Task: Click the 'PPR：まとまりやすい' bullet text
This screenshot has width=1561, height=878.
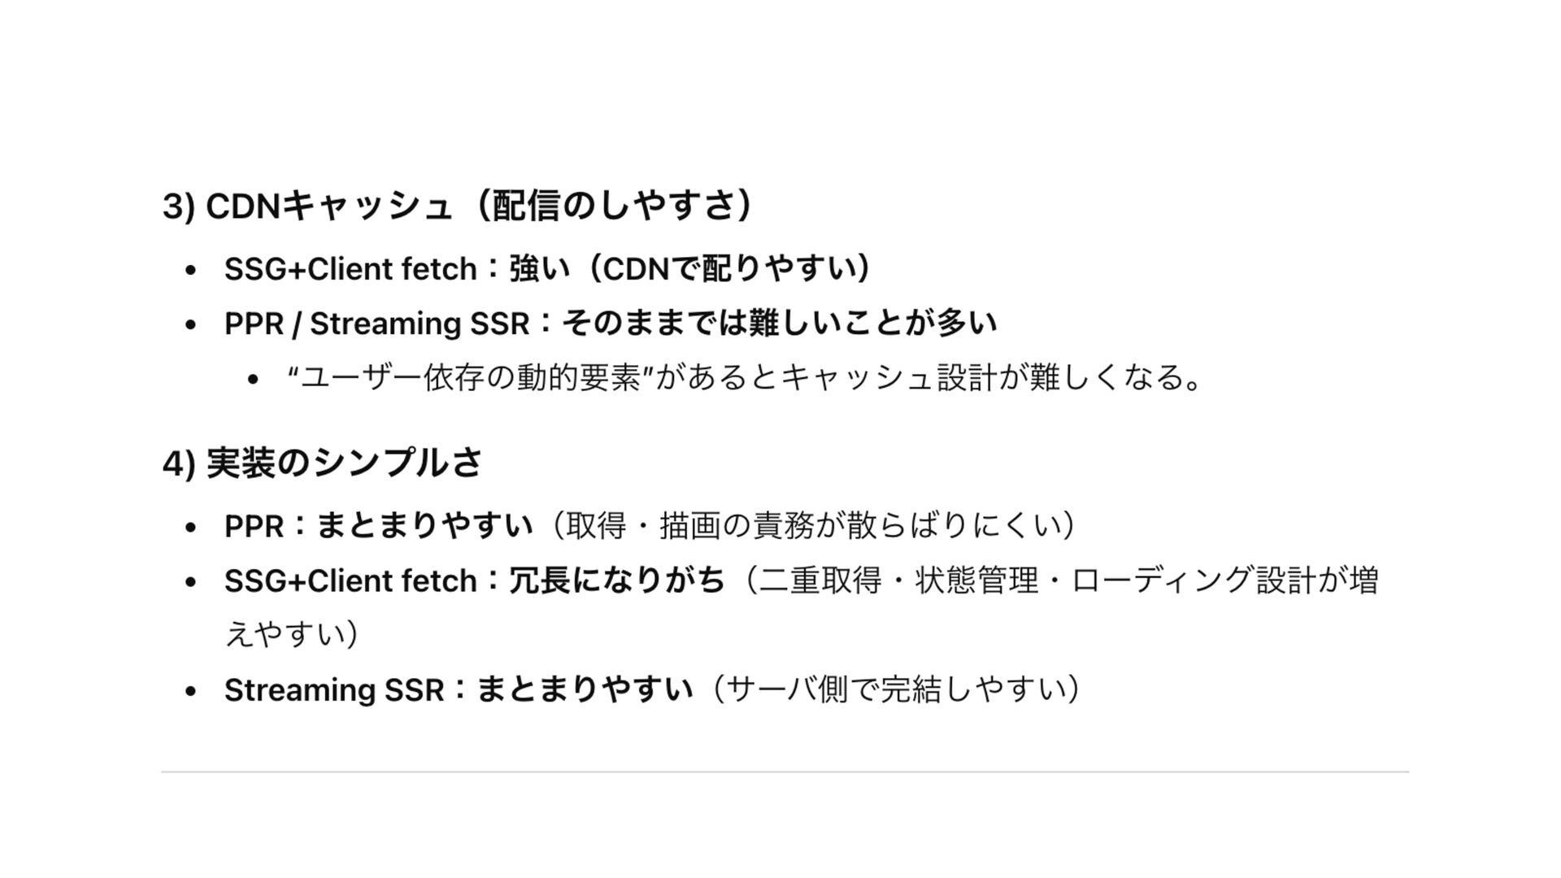Action: [379, 525]
